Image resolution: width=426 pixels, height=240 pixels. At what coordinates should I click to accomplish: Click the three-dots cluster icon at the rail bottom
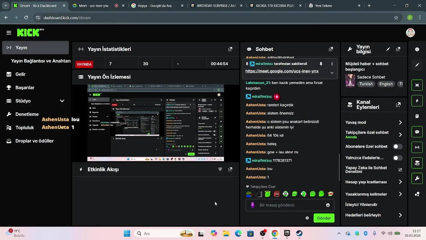(x=417, y=194)
